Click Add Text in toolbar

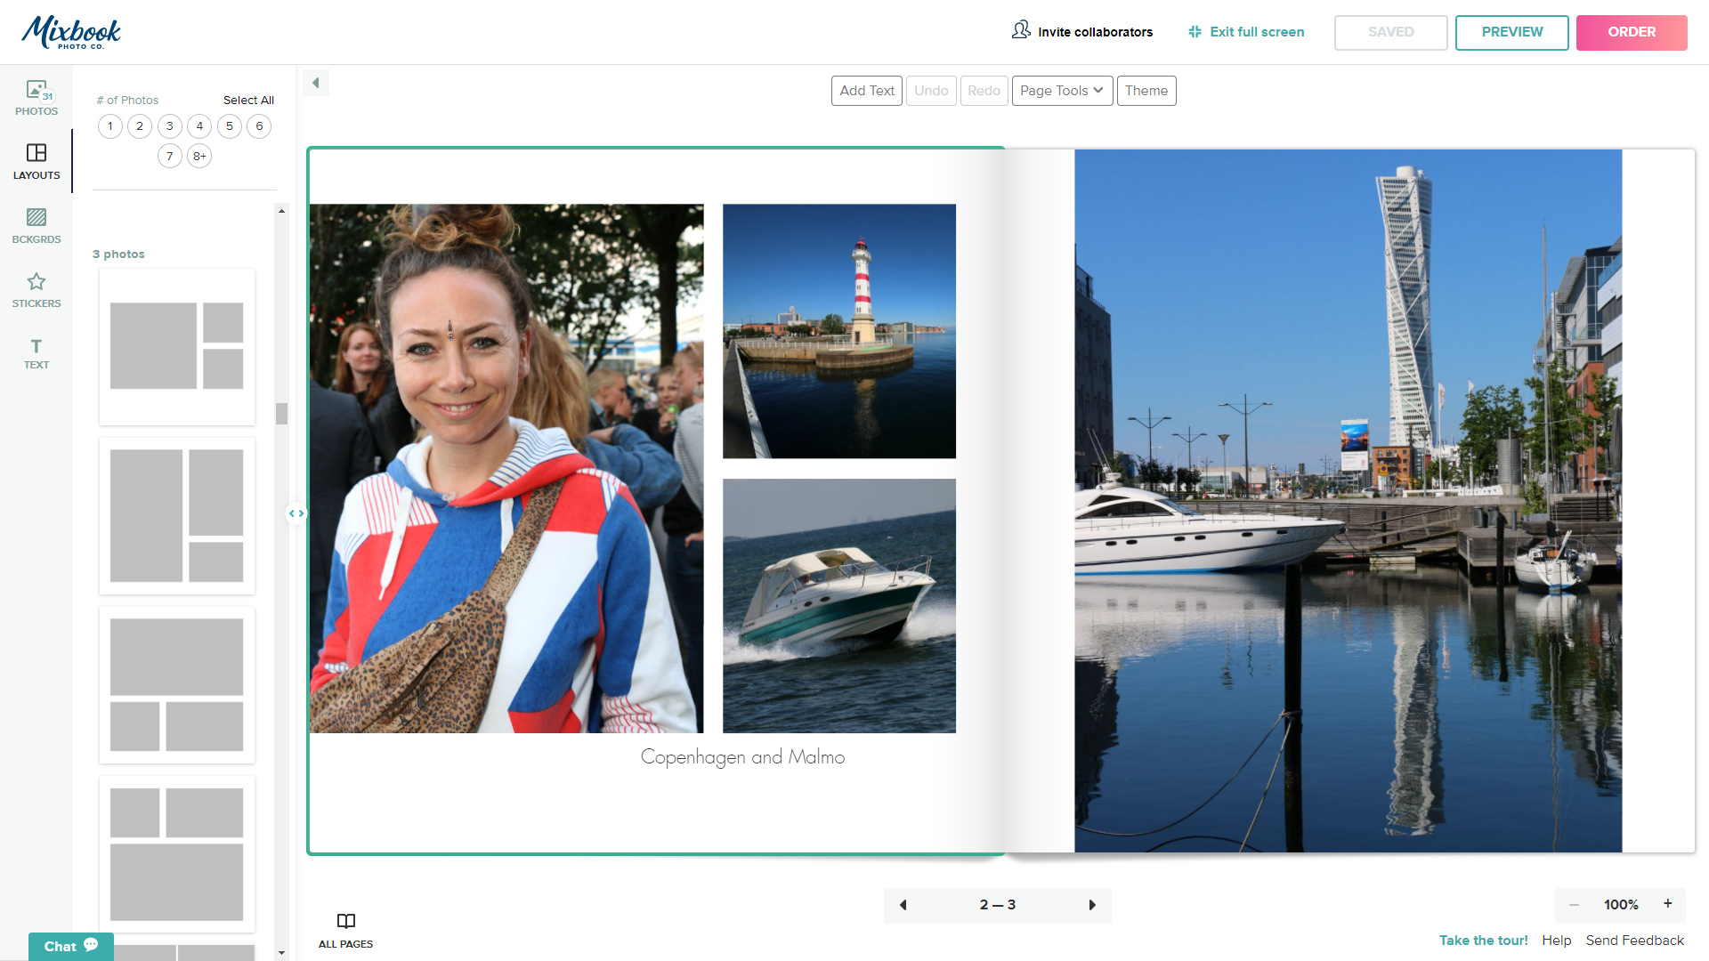[x=866, y=91]
